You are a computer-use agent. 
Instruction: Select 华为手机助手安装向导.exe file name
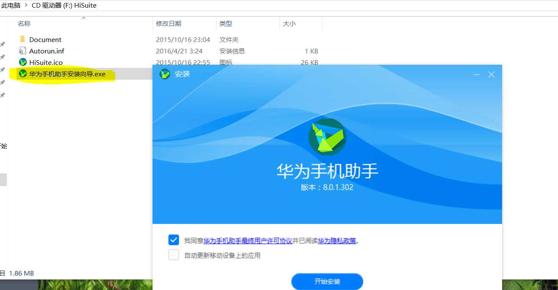point(67,74)
